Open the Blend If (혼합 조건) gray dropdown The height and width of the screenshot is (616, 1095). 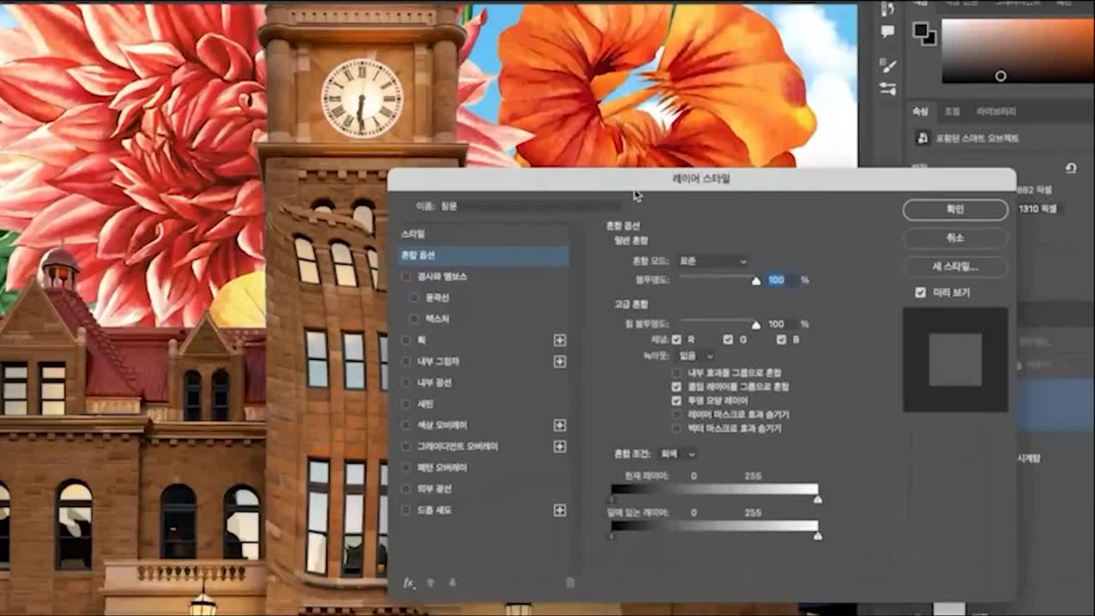click(677, 454)
